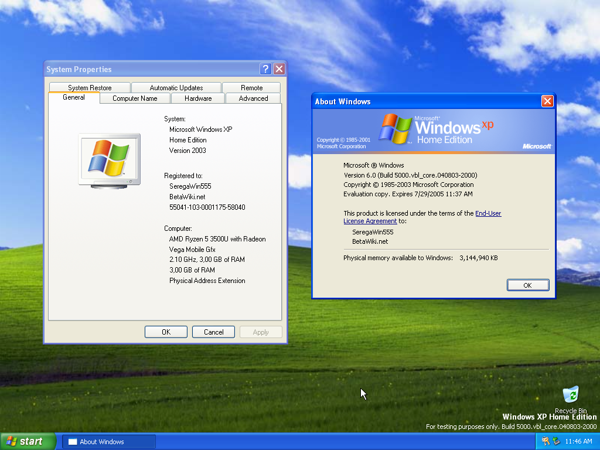This screenshot has width=600, height=450.
Task: Confirm System Properties with OK
Action: click(x=166, y=332)
